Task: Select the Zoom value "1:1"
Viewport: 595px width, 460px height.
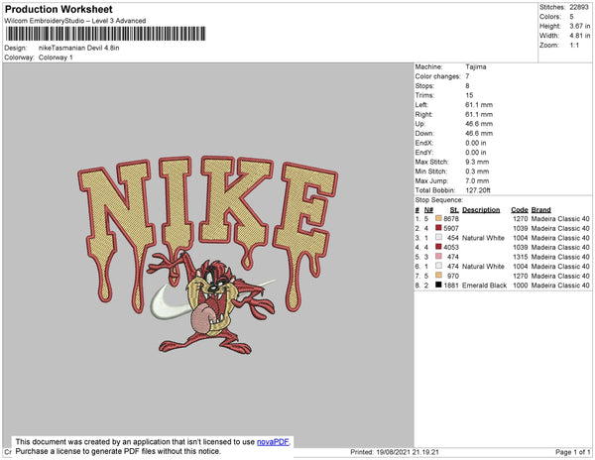Action: click(574, 46)
